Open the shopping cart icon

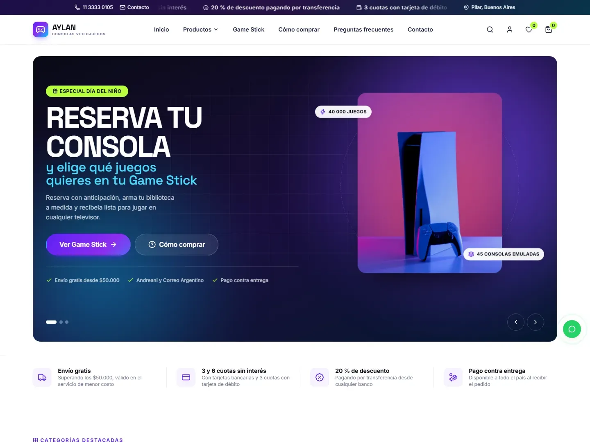click(x=549, y=29)
